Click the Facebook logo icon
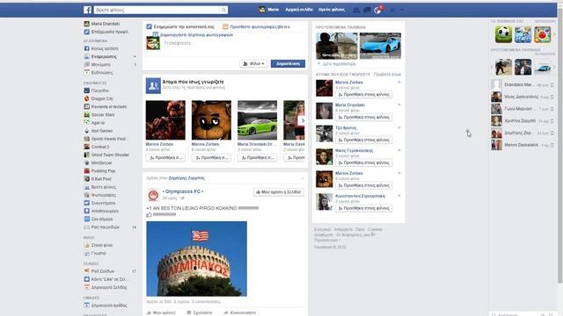The image size is (563, 316). (87, 10)
